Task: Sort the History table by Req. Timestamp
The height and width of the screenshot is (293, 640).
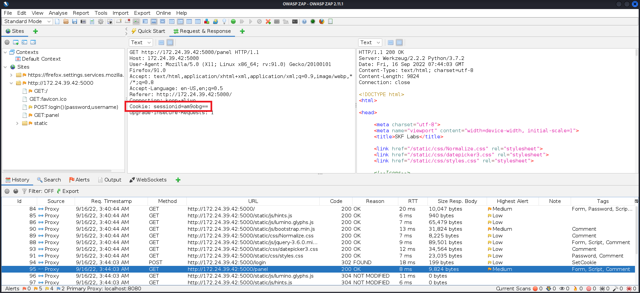Action: point(111,201)
